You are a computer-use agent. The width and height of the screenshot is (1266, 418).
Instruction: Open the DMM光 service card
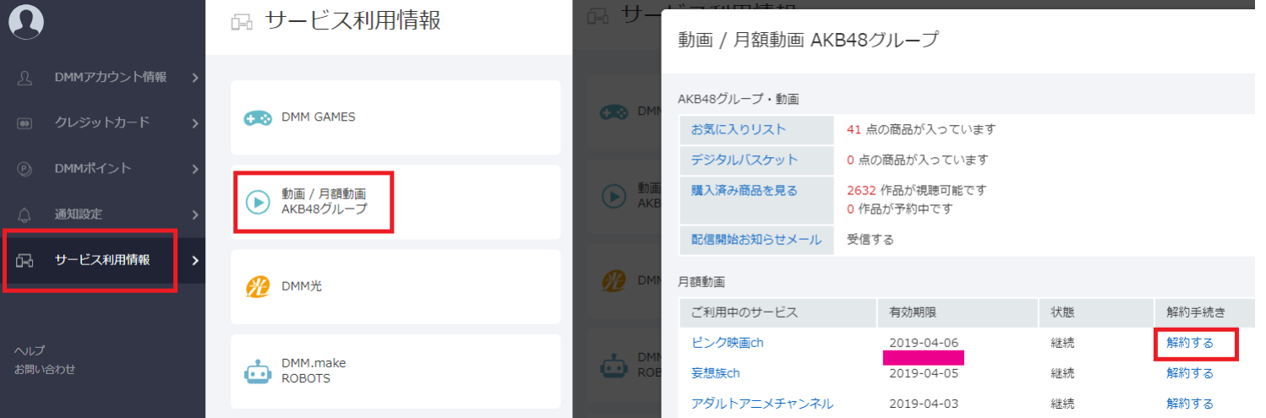[x=396, y=286]
